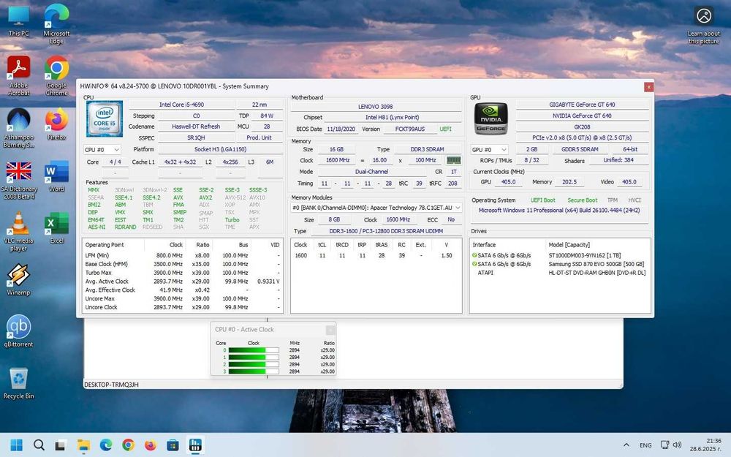Click the NVIDIA GeForce logo
Screen dimensions: 731x457
491,118
